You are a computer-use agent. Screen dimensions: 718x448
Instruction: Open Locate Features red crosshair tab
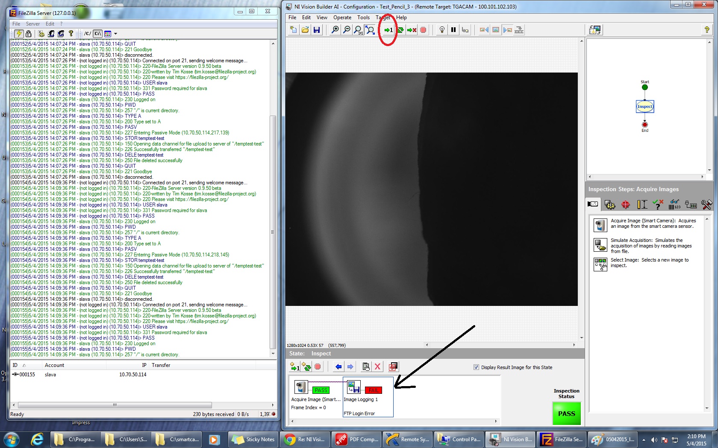(x=626, y=205)
